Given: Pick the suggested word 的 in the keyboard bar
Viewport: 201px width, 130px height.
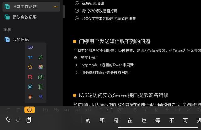Looking at the screenshot, I should [88, 121].
